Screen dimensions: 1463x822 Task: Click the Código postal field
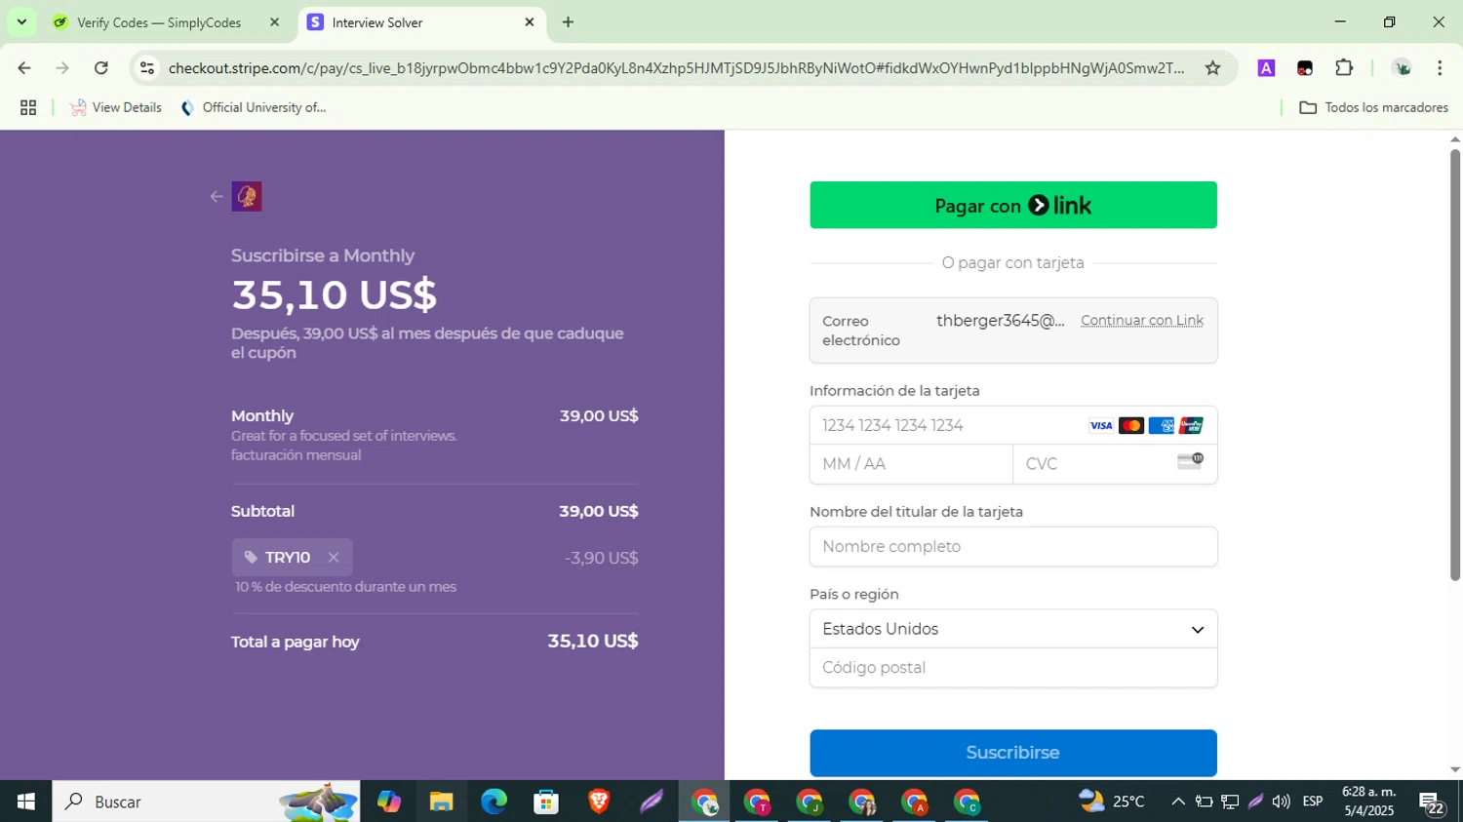1013,668
